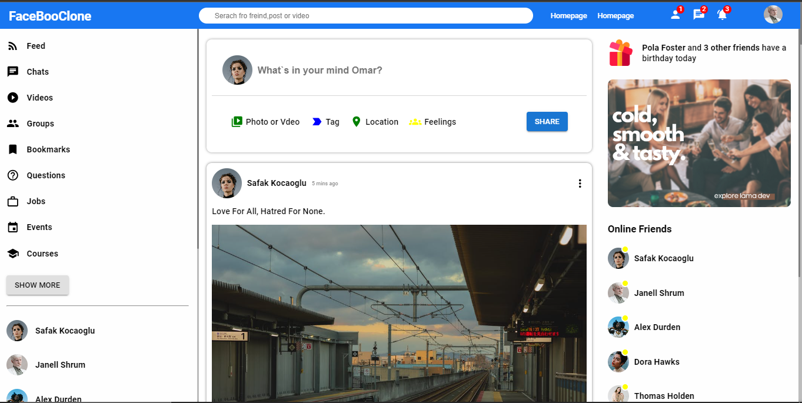Click the Photo or Vdeo option

[x=266, y=122]
